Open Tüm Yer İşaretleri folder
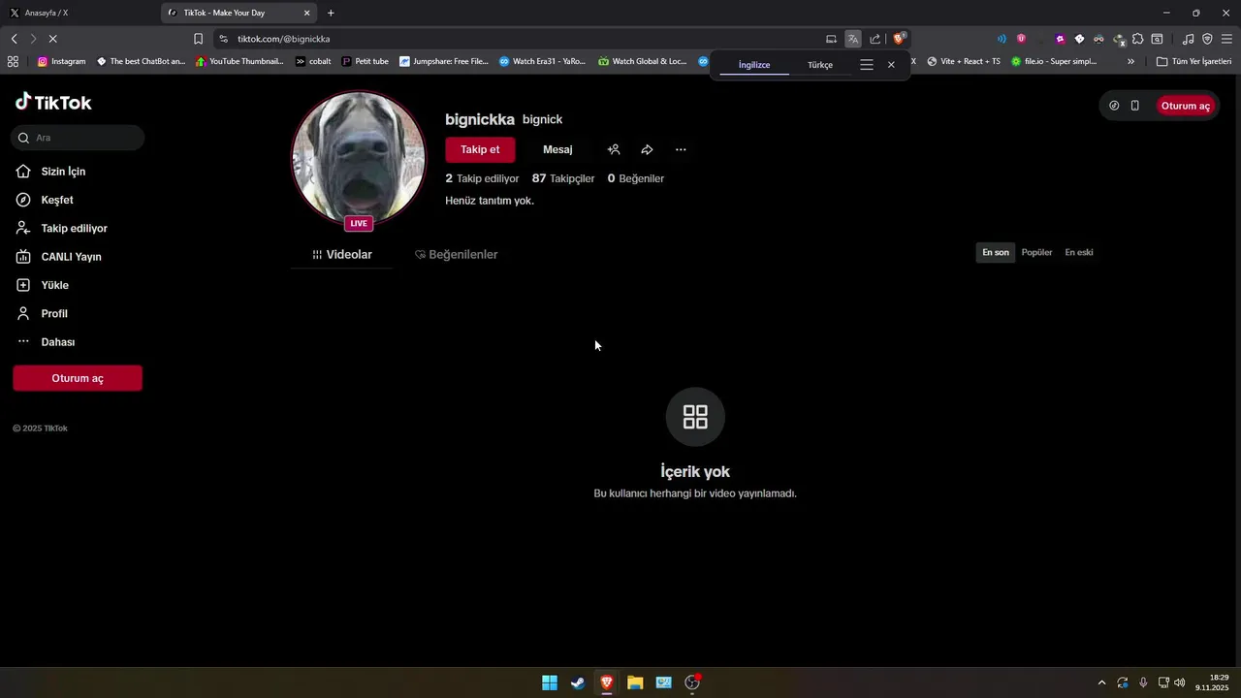The image size is (1241, 698). click(x=1193, y=61)
